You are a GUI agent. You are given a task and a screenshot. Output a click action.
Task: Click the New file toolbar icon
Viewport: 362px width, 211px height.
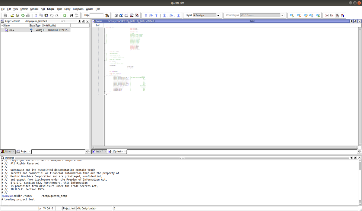pos(6,15)
